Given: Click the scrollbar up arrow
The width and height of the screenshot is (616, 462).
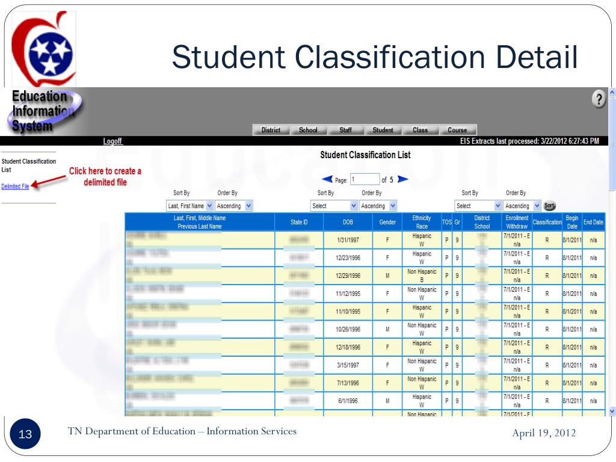Looking at the screenshot, I should tap(612, 93).
